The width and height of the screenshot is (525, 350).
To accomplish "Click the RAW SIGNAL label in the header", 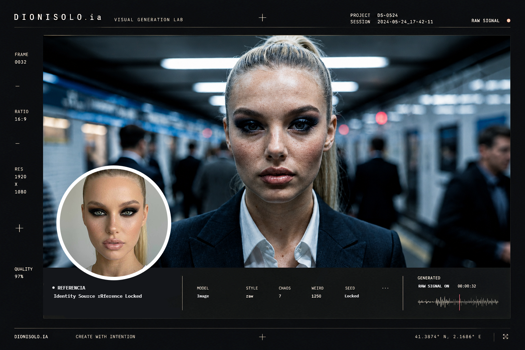I will pyautogui.click(x=485, y=21).
